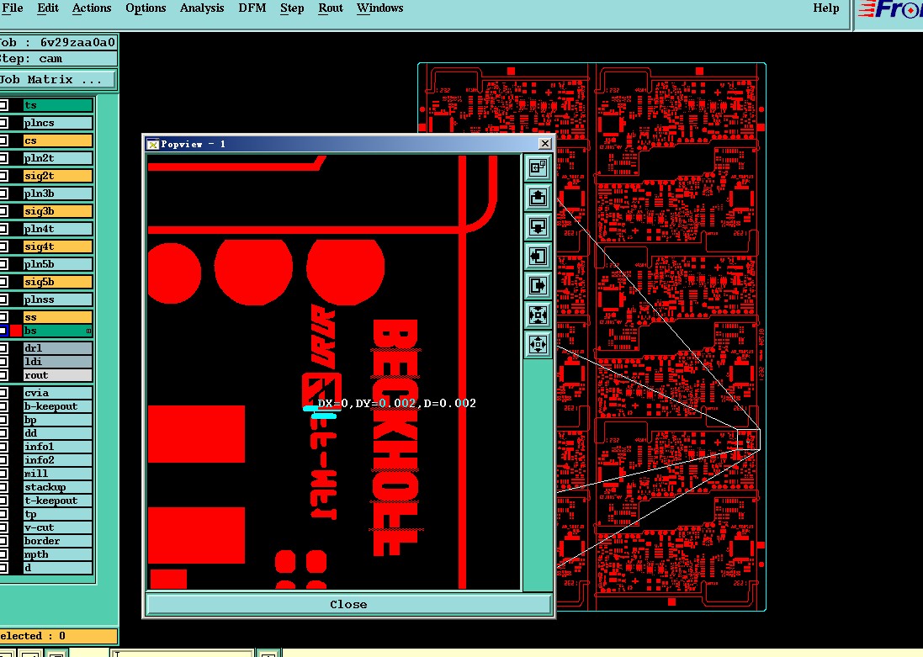This screenshot has width=923, height=657.
Task: Click the red color swatch of bs layer
Action: (x=16, y=331)
